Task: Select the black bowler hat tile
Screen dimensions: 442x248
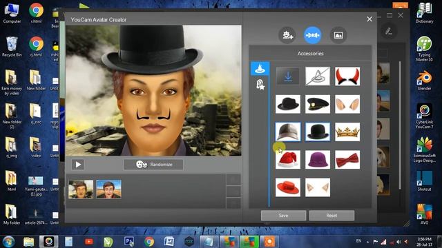Action: tap(318, 132)
